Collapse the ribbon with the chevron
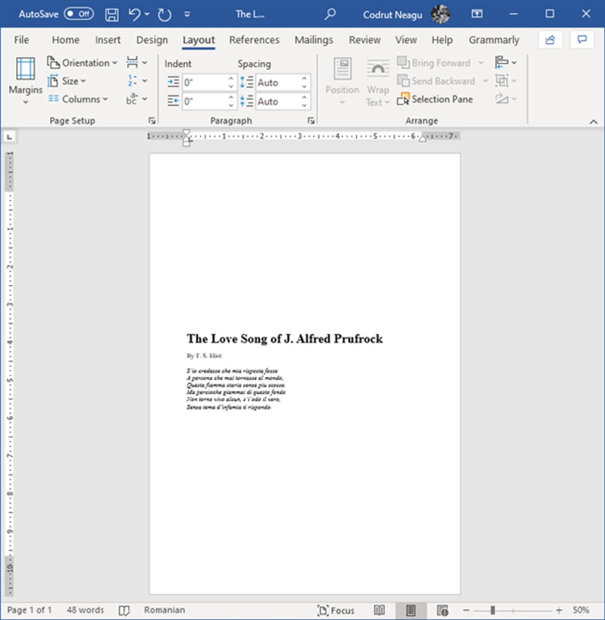Viewport: 605px width, 620px height. pos(593,122)
